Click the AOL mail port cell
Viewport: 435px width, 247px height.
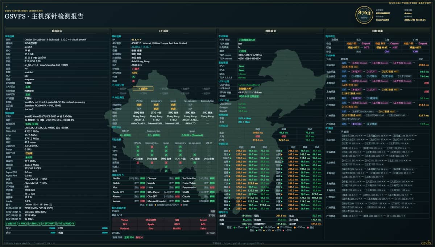point(203,224)
